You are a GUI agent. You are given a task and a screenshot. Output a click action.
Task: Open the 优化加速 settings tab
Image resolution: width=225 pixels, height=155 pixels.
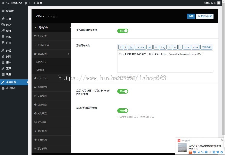(51, 131)
